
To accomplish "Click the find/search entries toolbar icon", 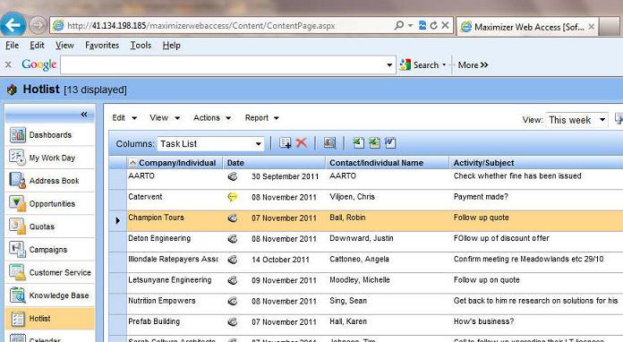I will (x=329, y=143).
